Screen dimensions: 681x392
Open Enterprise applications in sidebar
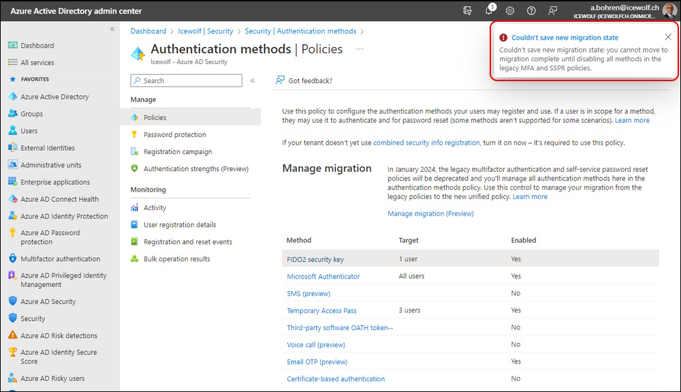[x=55, y=182]
